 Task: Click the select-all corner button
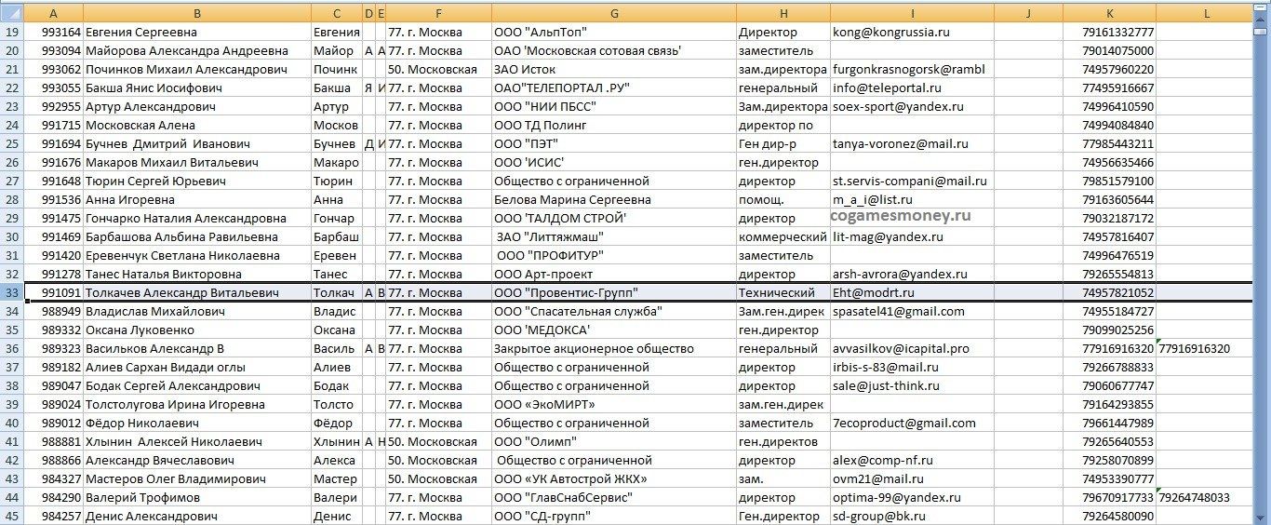pyautogui.click(x=11, y=12)
